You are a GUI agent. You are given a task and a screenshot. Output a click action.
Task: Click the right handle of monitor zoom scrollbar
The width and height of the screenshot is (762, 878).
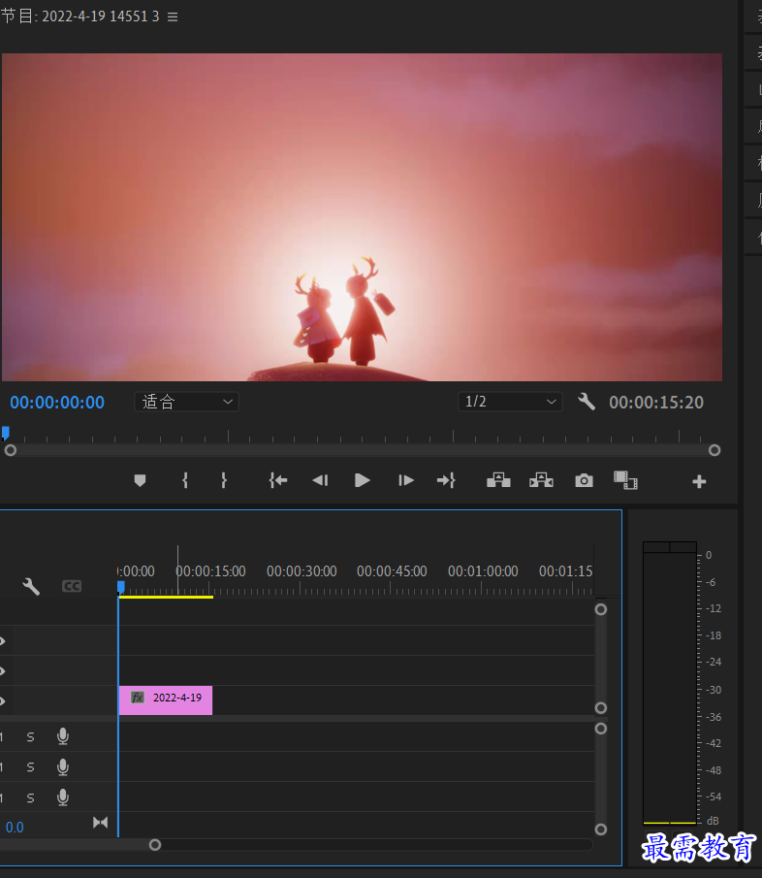click(714, 450)
